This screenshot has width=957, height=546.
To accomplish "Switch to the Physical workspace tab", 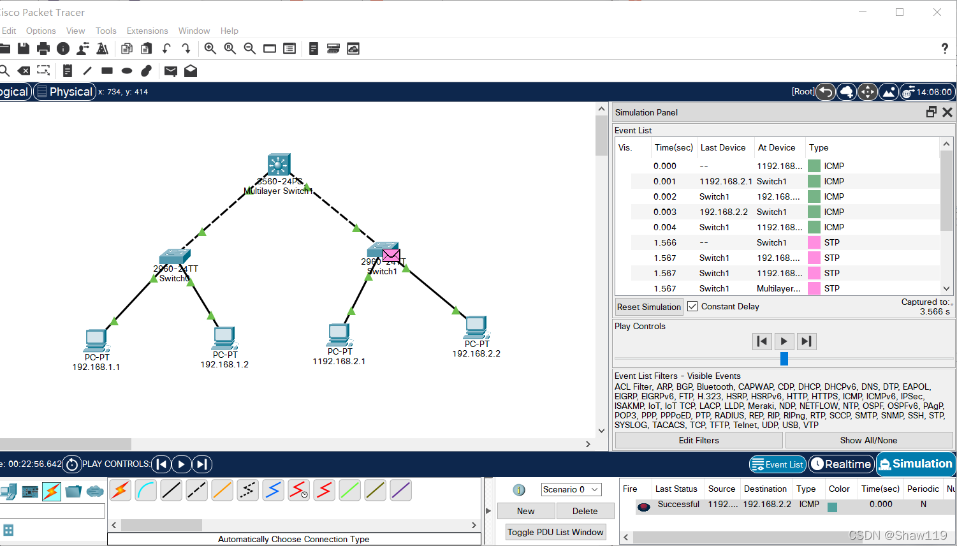I will pos(64,92).
